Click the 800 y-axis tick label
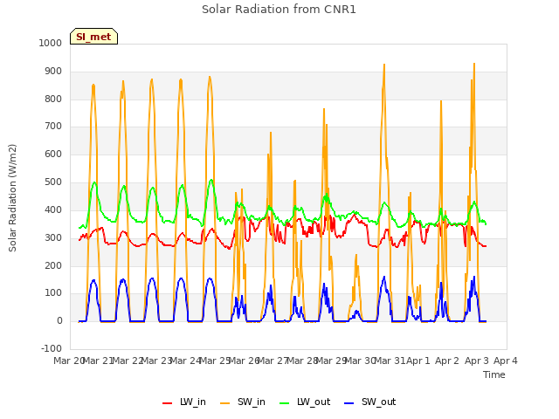Screen dimensions: 559x419 coord(53,99)
